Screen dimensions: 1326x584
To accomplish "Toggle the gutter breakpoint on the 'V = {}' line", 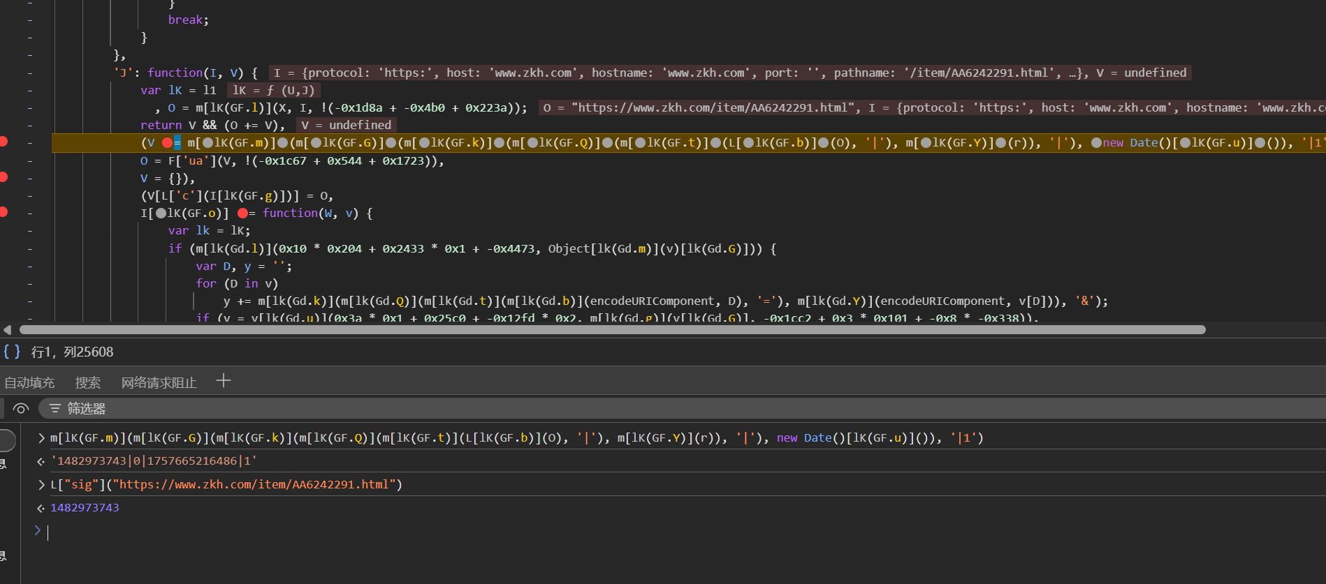I will (4, 177).
